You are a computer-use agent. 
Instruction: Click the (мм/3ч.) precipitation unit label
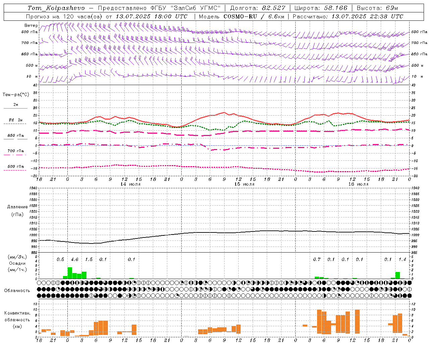pyautogui.click(x=17, y=257)
